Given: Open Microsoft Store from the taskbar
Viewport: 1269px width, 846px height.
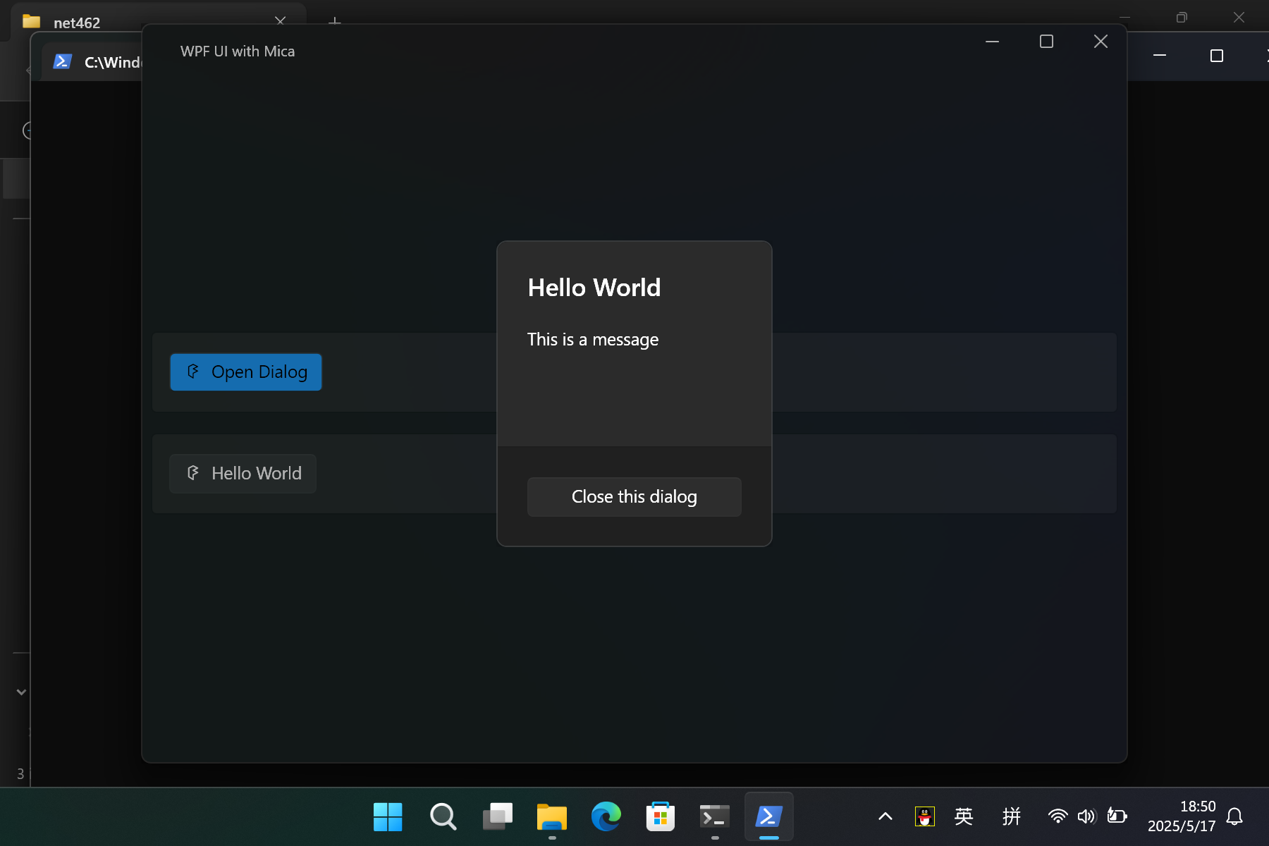Looking at the screenshot, I should coord(661,817).
